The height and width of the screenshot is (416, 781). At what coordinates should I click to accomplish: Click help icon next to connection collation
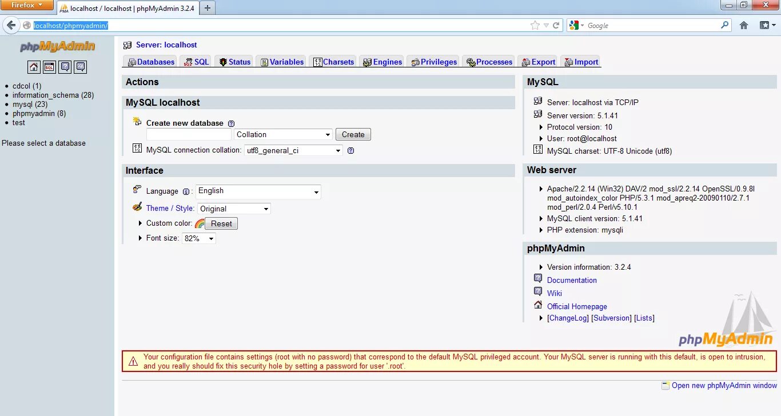tap(350, 151)
